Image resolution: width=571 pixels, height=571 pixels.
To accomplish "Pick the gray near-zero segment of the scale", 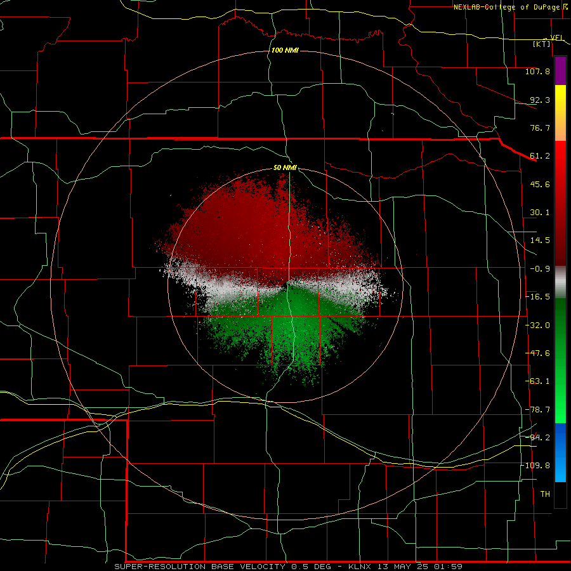I will coord(560,282).
